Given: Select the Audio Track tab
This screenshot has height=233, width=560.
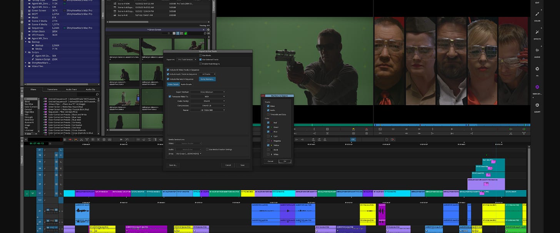Looking at the screenshot, I should tap(71, 90).
